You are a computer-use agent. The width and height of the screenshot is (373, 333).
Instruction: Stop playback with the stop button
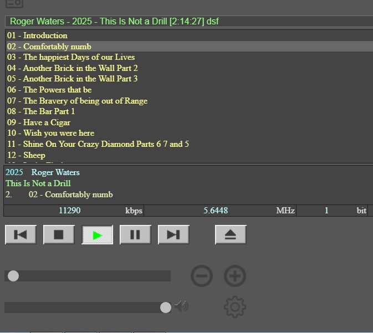pos(59,235)
